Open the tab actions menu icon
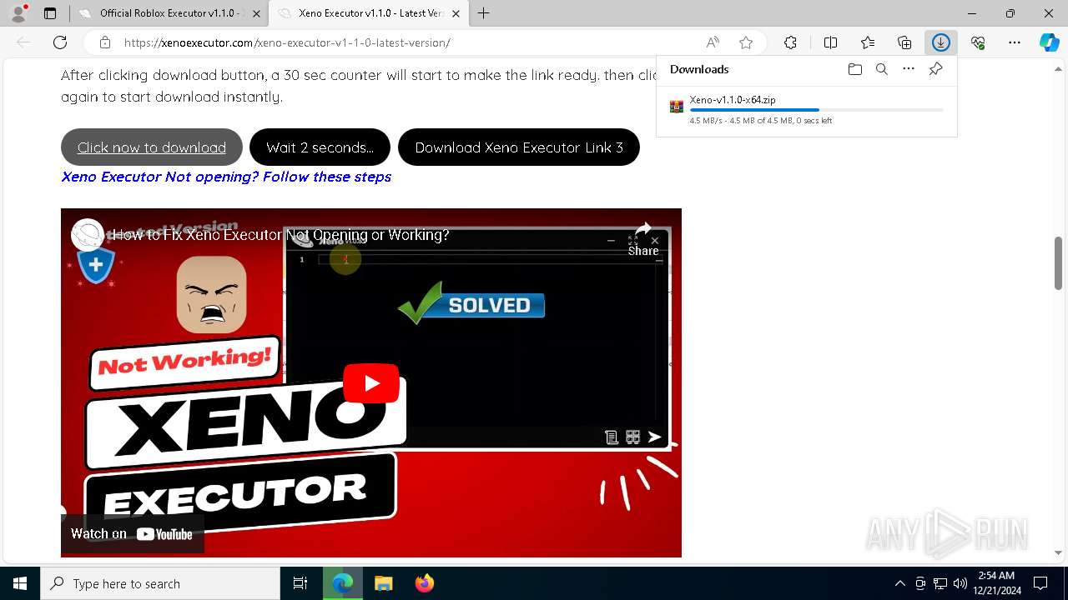This screenshot has width=1068, height=600. point(50,13)
